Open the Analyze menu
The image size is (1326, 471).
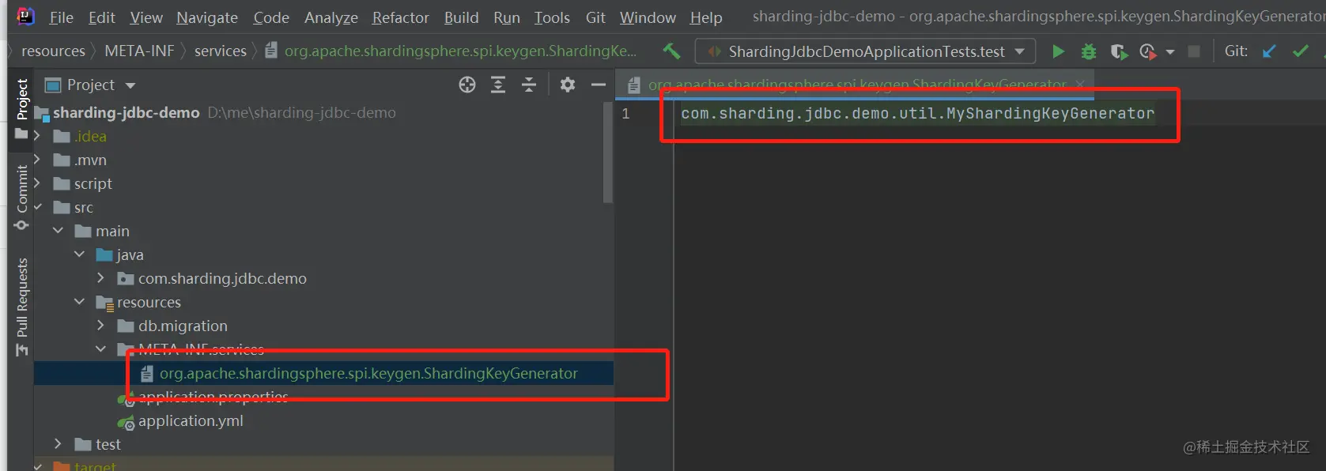pyautogui.click(x=331, y=17)
